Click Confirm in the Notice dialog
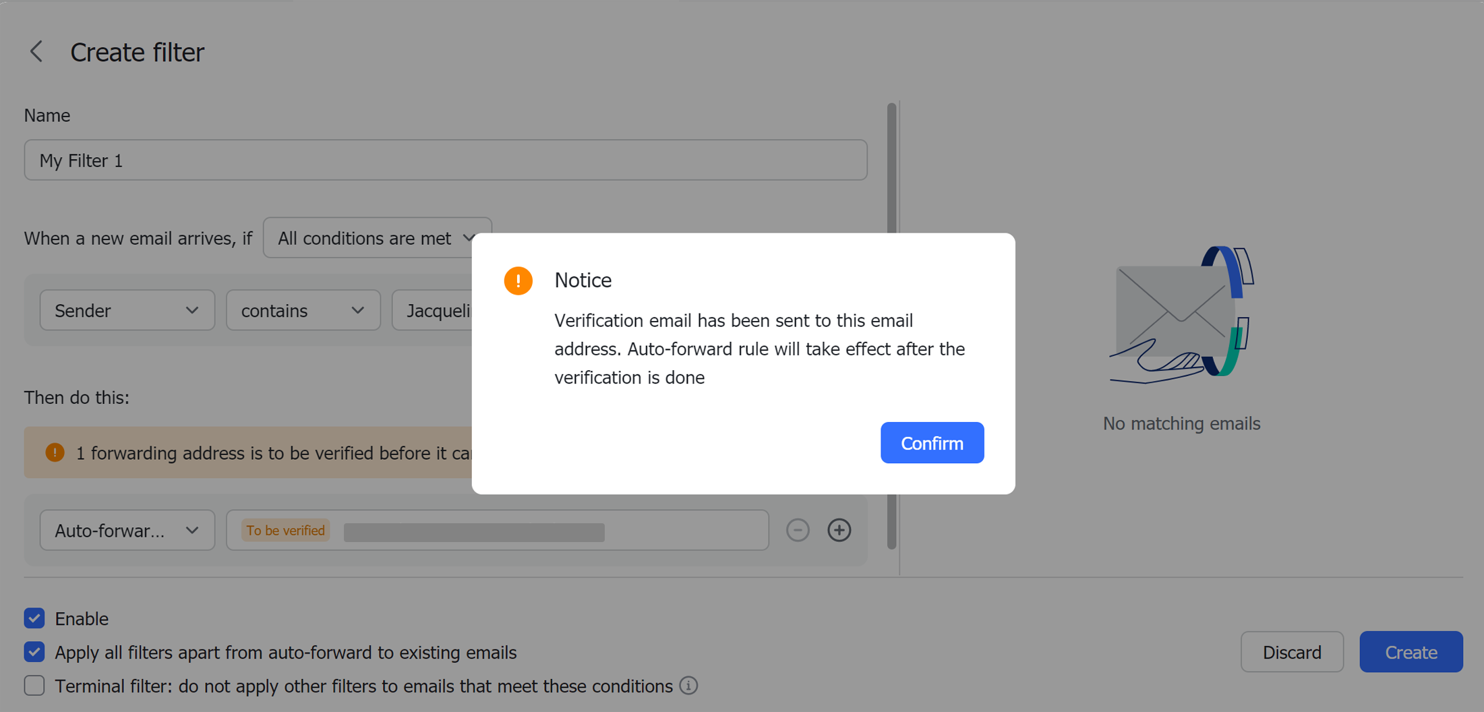Viewport: 1484px width, 712px height. click(x=932, y=442)
